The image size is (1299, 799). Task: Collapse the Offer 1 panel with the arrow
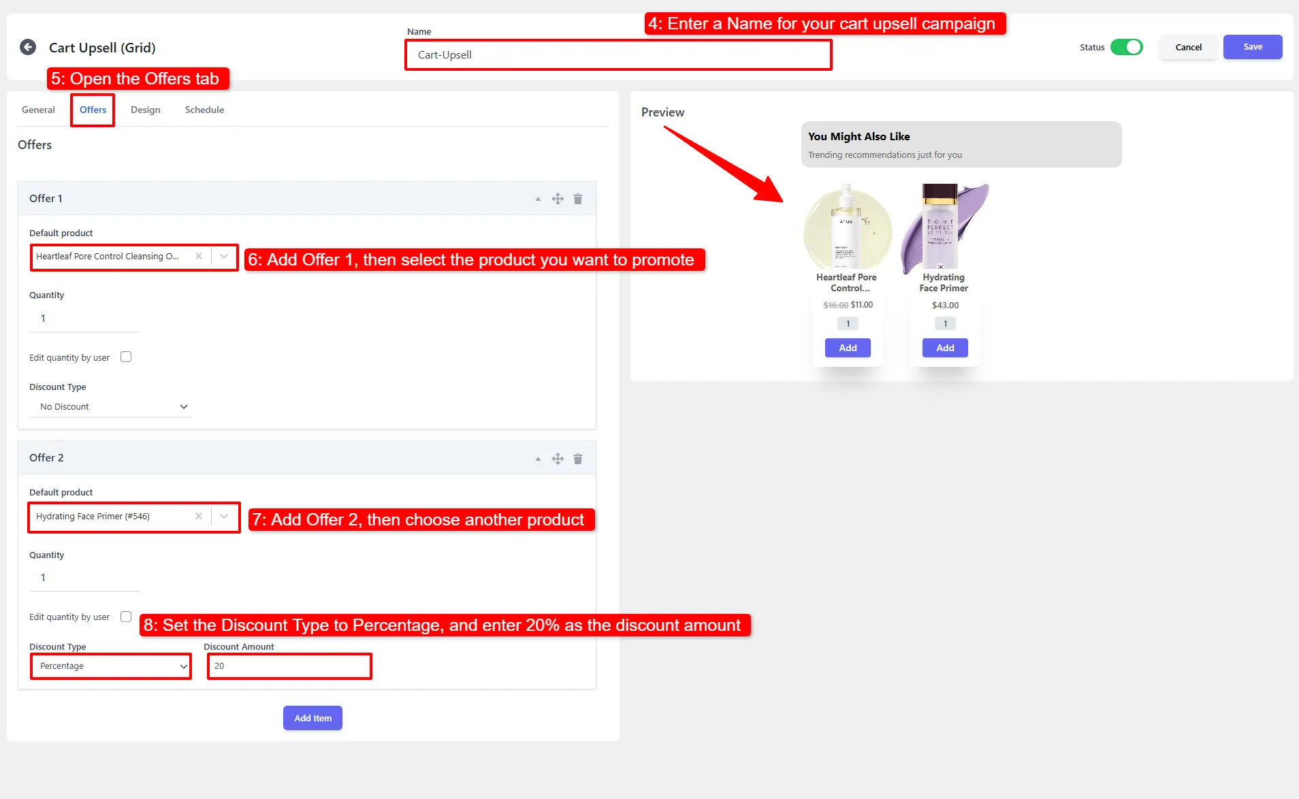point(538,199)
